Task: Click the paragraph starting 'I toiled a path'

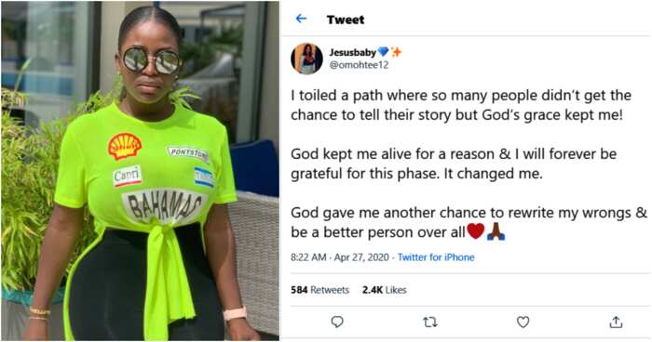Action: [461, 105]
